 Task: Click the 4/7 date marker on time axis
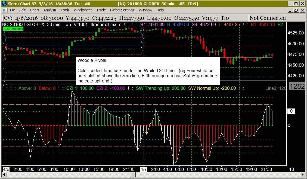pos(144,169)
